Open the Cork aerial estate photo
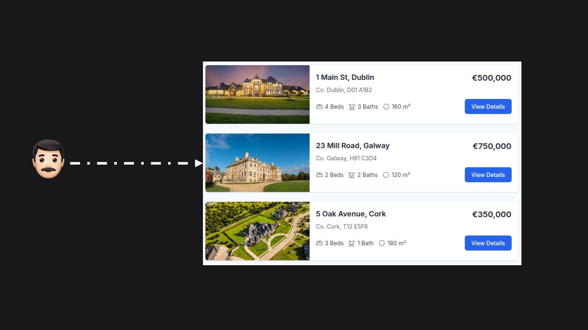588x330 pixels. click(x=258, y=231)
